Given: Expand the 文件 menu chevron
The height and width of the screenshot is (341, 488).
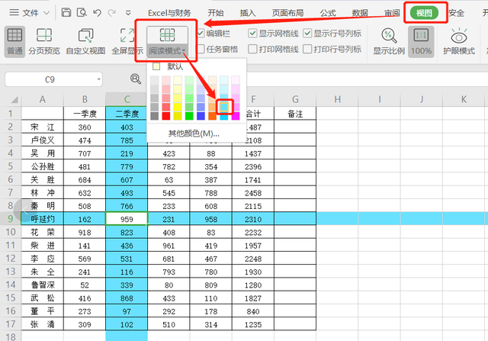Looking at the screenshot, I should pyautogui.click(x=47, y=13).
